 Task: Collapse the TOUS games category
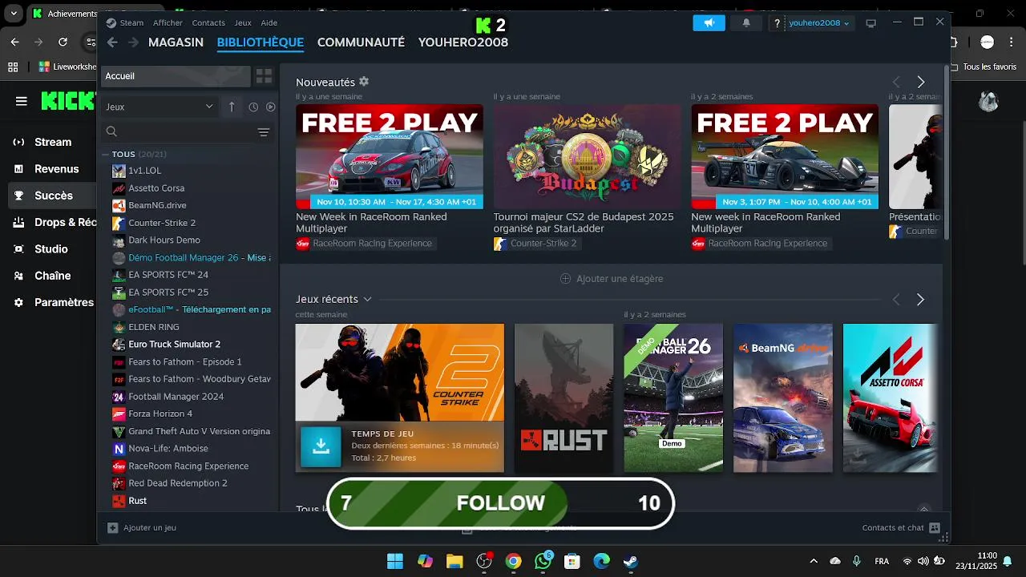(x=105, y=154)
